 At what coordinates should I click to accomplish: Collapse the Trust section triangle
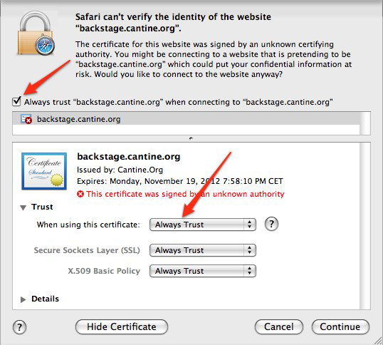(x=23, y=207)
